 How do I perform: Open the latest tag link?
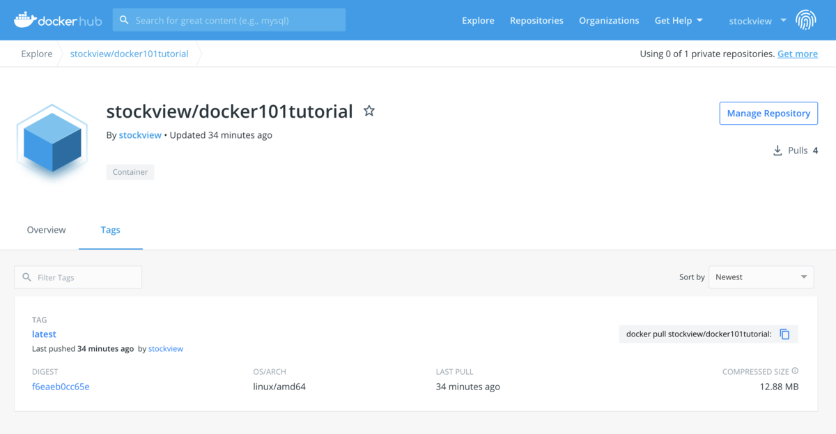click(44, 334)
